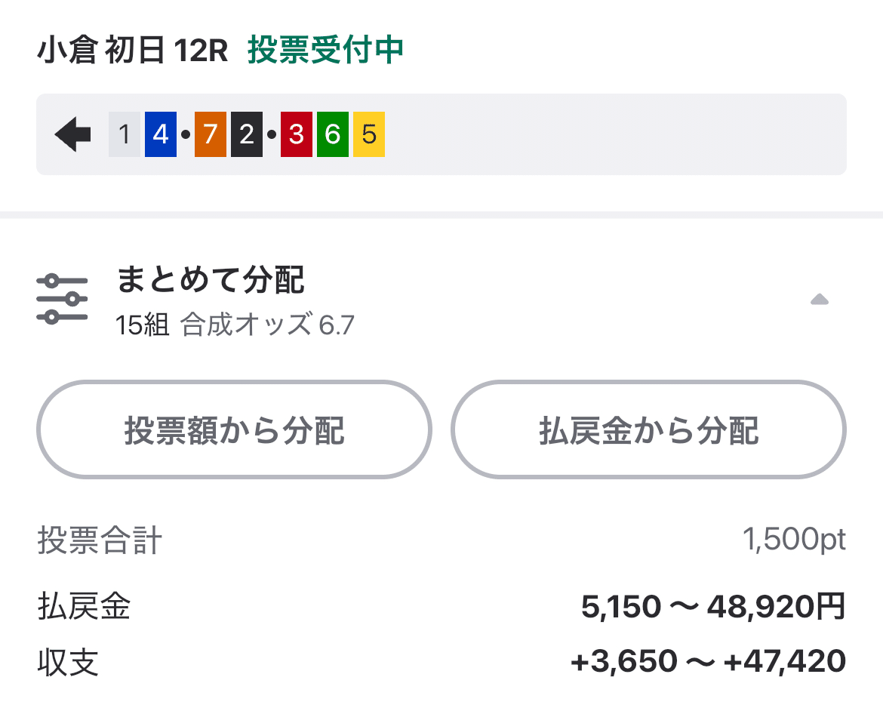Select the まとめて分配 tab heading
883x708 pixels.
point(211,281)
